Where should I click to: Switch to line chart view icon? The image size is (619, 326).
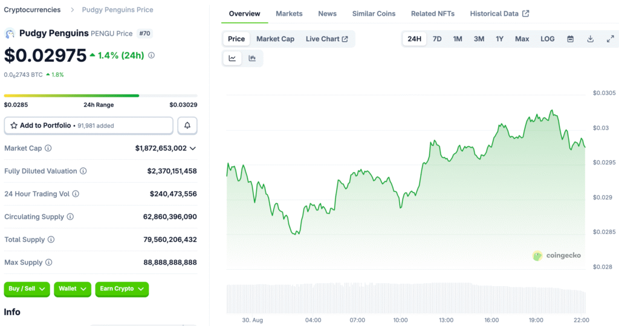(x=232, y=58)
